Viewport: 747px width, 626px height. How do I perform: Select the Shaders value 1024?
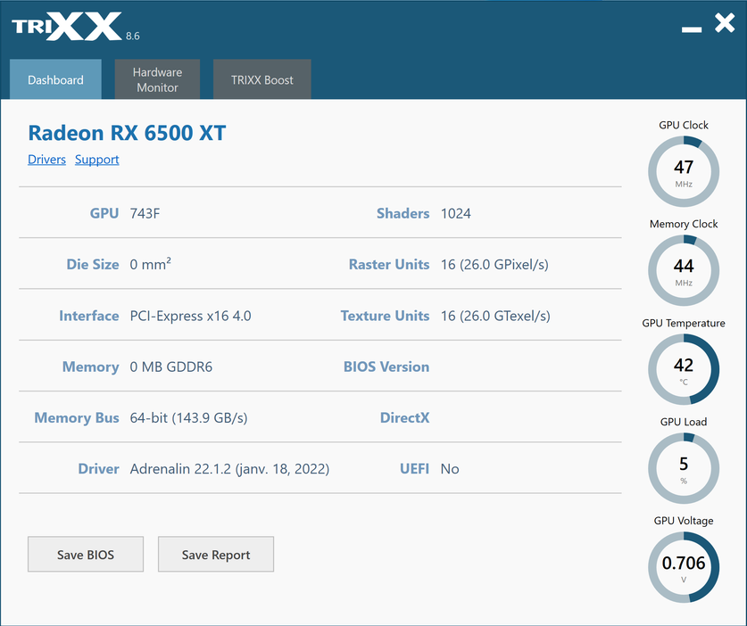tap(456, 213)
